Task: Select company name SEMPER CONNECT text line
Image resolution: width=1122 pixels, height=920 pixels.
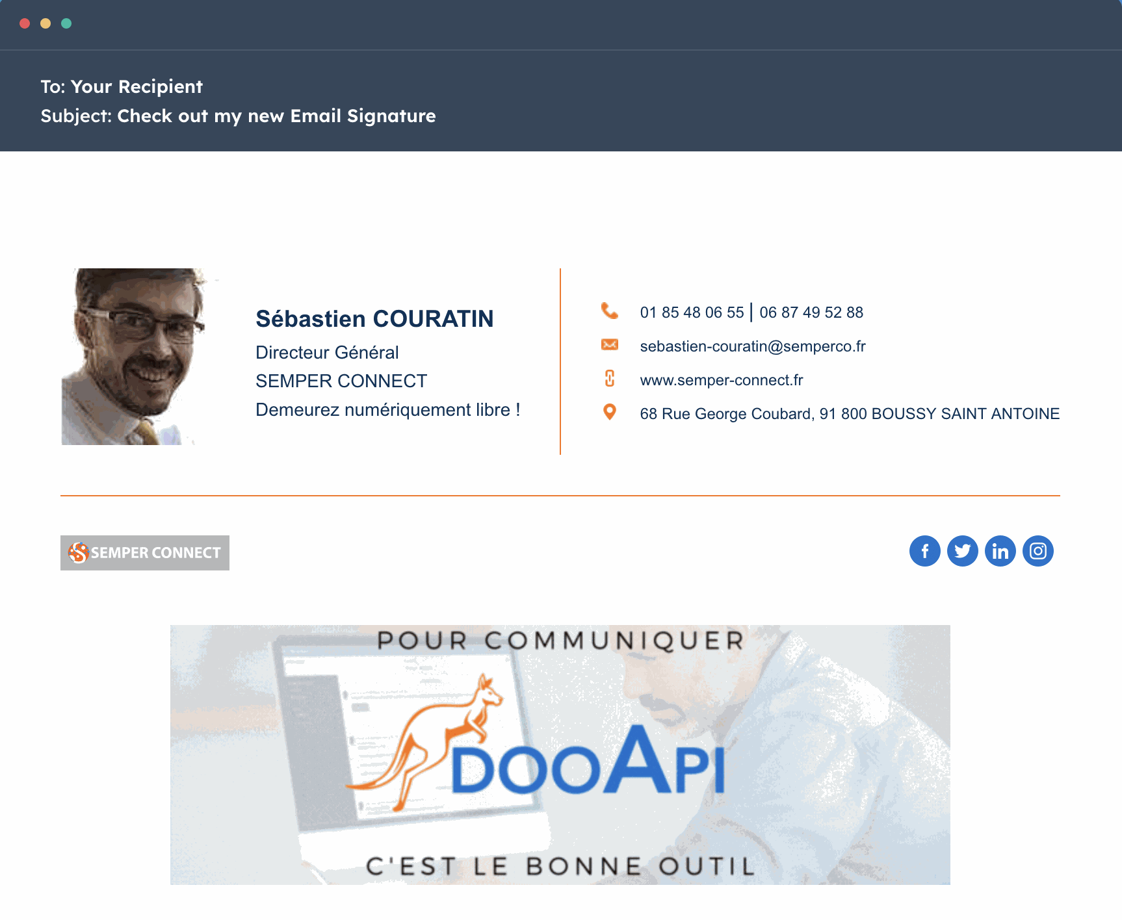Action: pos(341,381)
